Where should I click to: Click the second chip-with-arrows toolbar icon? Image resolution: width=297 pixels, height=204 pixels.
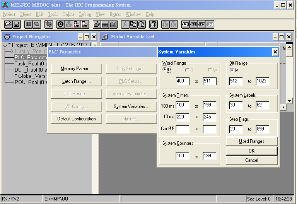coord(113,24)
